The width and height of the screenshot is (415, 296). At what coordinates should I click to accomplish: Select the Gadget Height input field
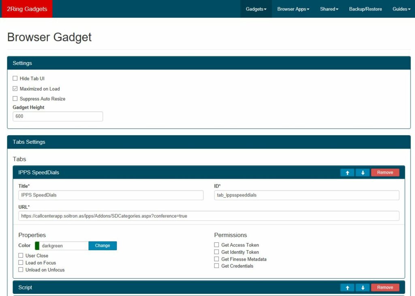(58, 116)
